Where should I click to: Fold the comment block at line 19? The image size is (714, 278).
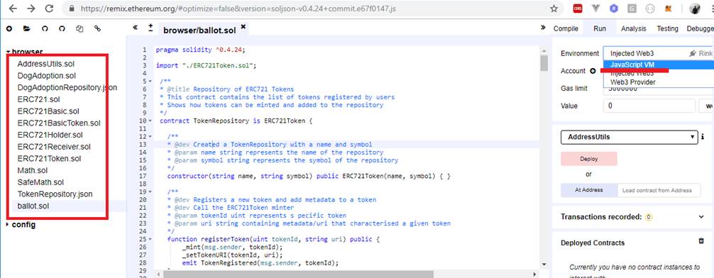[150, 192]
